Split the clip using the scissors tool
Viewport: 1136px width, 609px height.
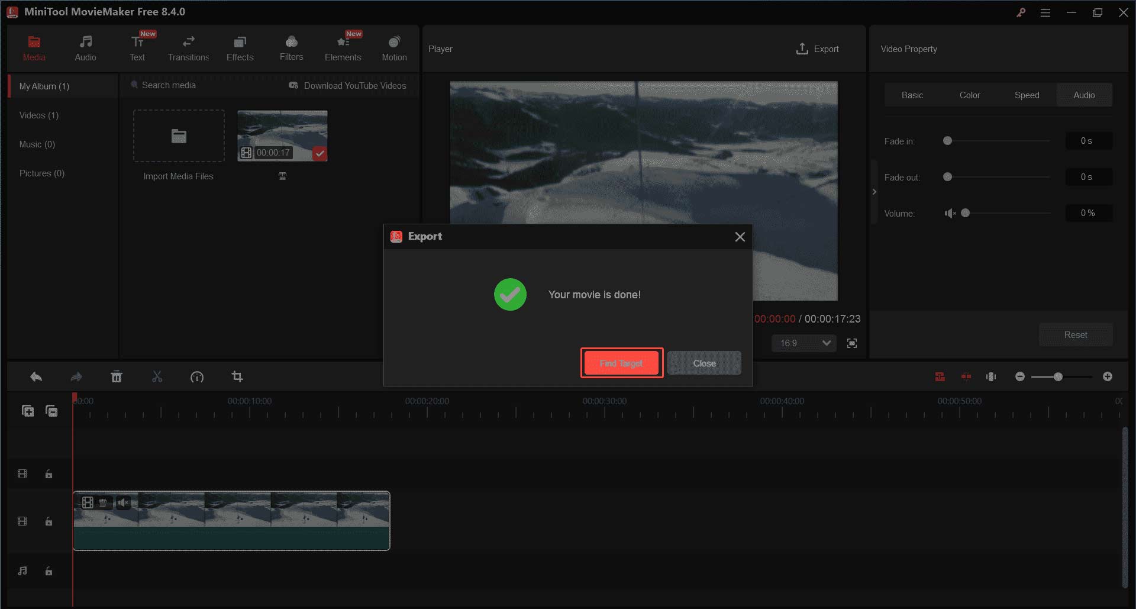tap(157, 376)
